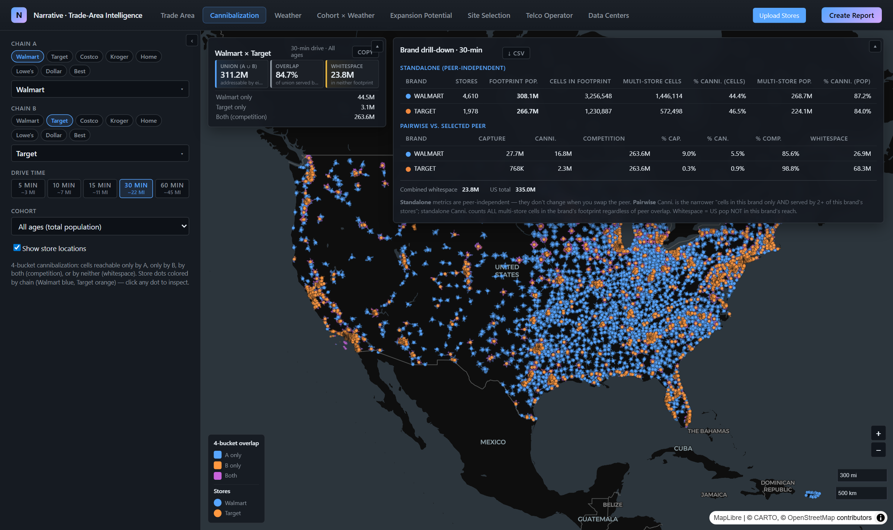Select Home chip under Chain A
Image resolution: width=893 pixels, height=530 pixels.
[149, 57]
